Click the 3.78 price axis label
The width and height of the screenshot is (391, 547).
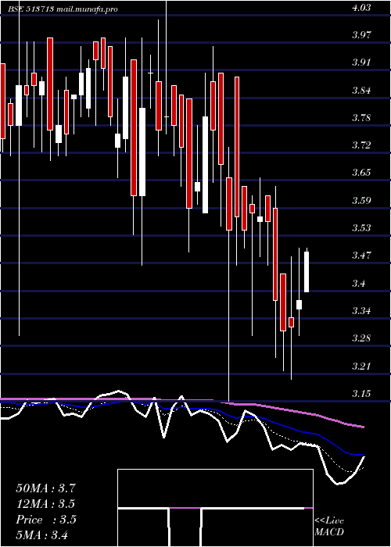[x=361, y=117]
